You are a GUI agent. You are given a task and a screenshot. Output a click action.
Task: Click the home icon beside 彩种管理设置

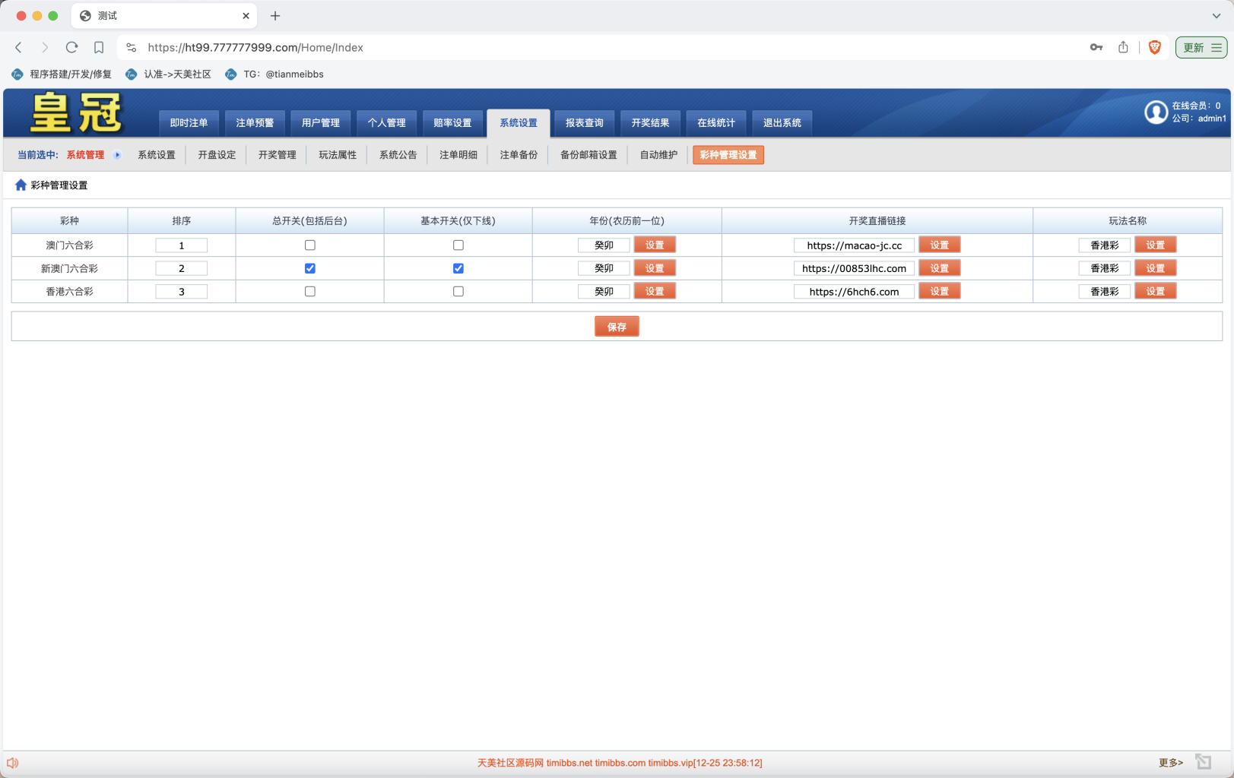pyautogui.click(x=21, y=185)
